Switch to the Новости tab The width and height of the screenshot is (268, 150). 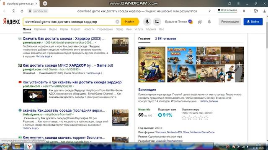(x=89, y=29)
